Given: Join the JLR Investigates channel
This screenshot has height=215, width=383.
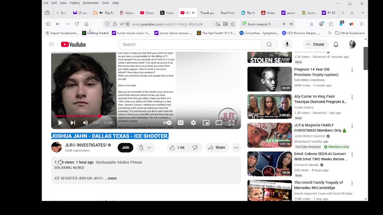Looking at the screenshot, I should [125, 148].
